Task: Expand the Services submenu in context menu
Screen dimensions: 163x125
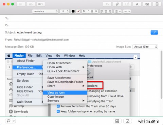Action: point(65,101)
